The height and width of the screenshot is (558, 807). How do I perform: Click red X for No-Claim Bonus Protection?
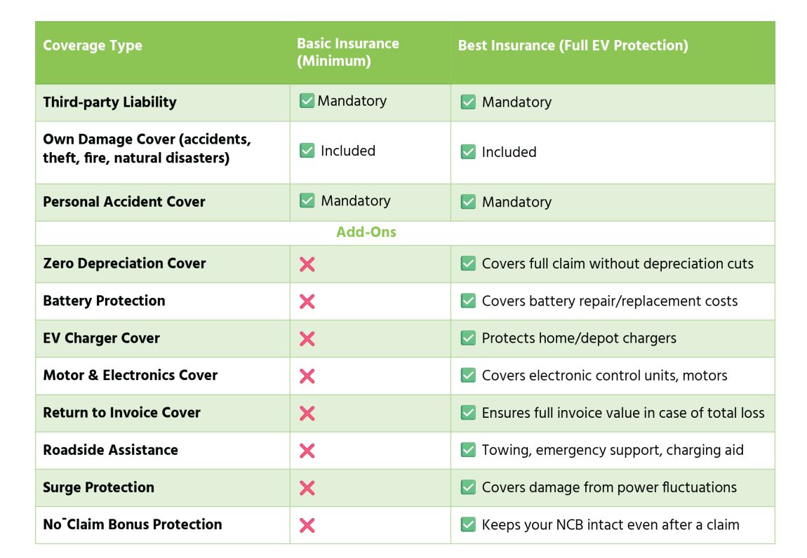pos(307,525)
